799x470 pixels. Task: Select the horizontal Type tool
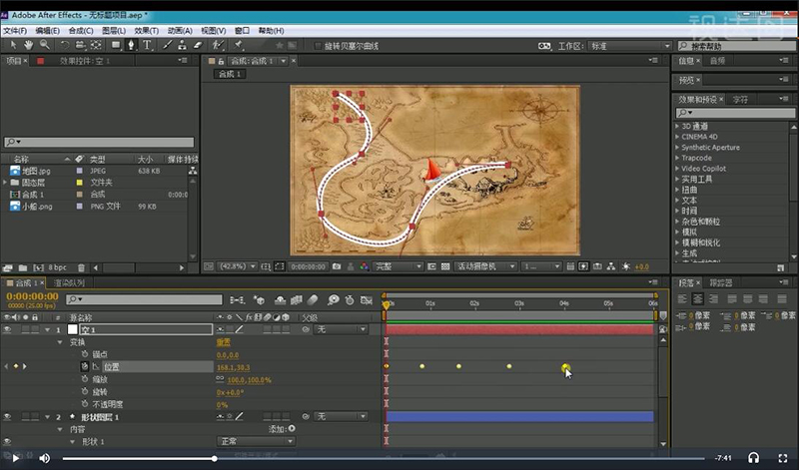[x=147, y=45]
